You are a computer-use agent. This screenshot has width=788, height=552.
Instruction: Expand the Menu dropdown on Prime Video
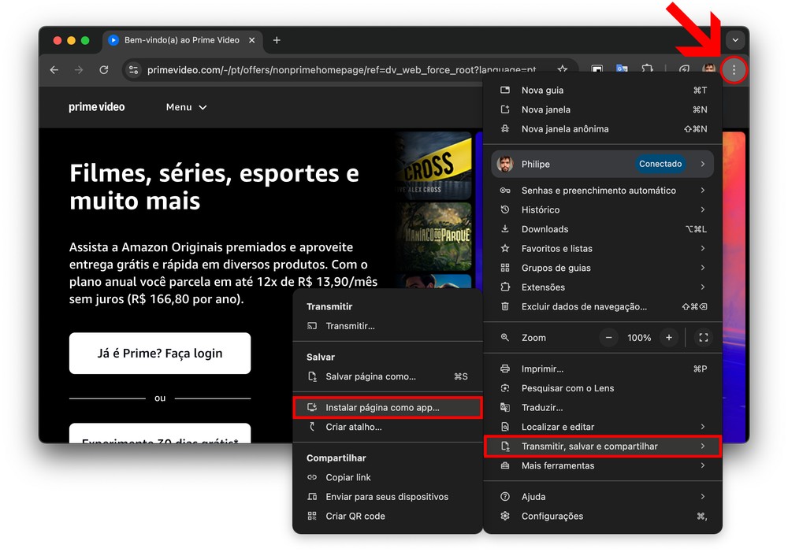click(186, 107)
